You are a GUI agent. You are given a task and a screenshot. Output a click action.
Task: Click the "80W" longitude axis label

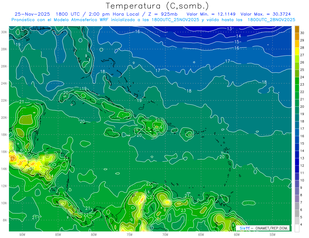coord(94,235)
